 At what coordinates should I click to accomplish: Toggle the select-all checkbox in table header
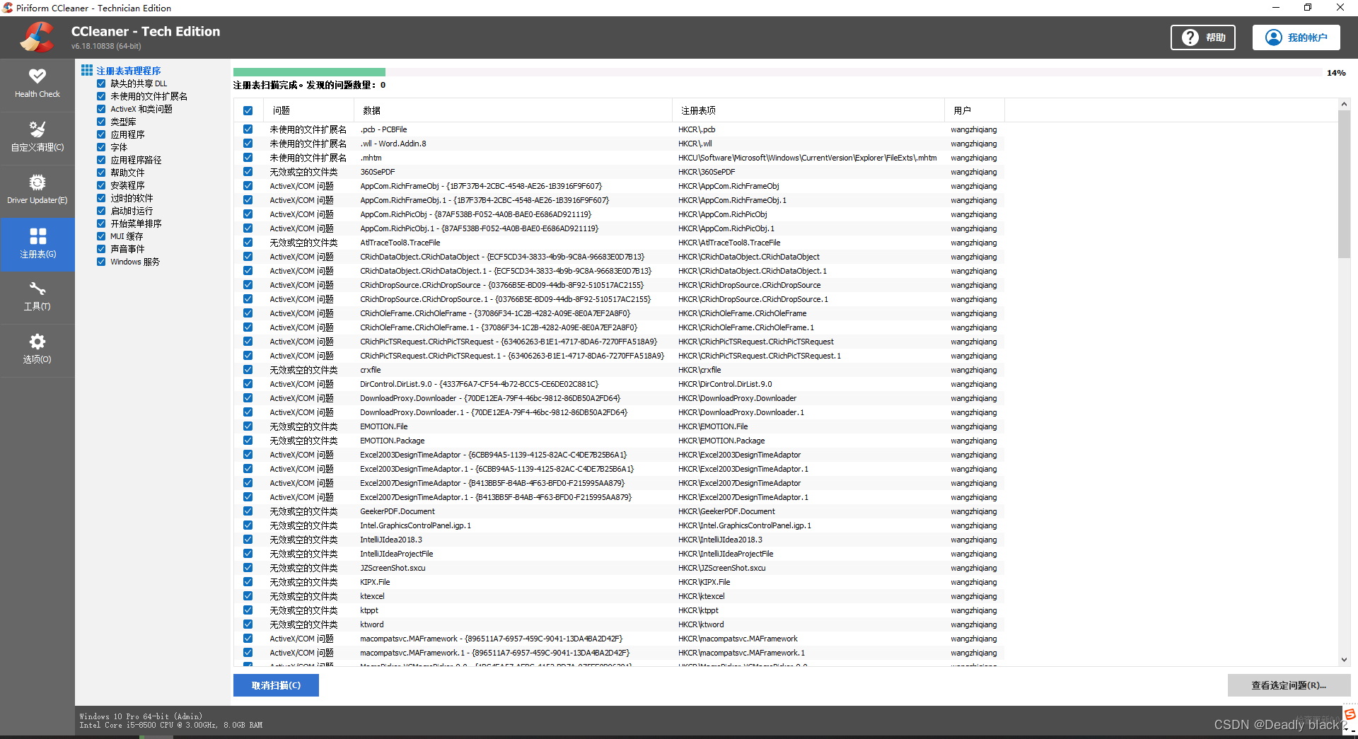[248, 110]
